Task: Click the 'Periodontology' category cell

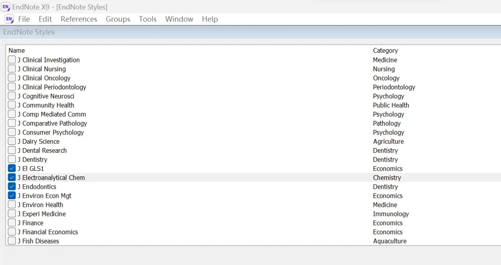Action: tap(394, 87)
